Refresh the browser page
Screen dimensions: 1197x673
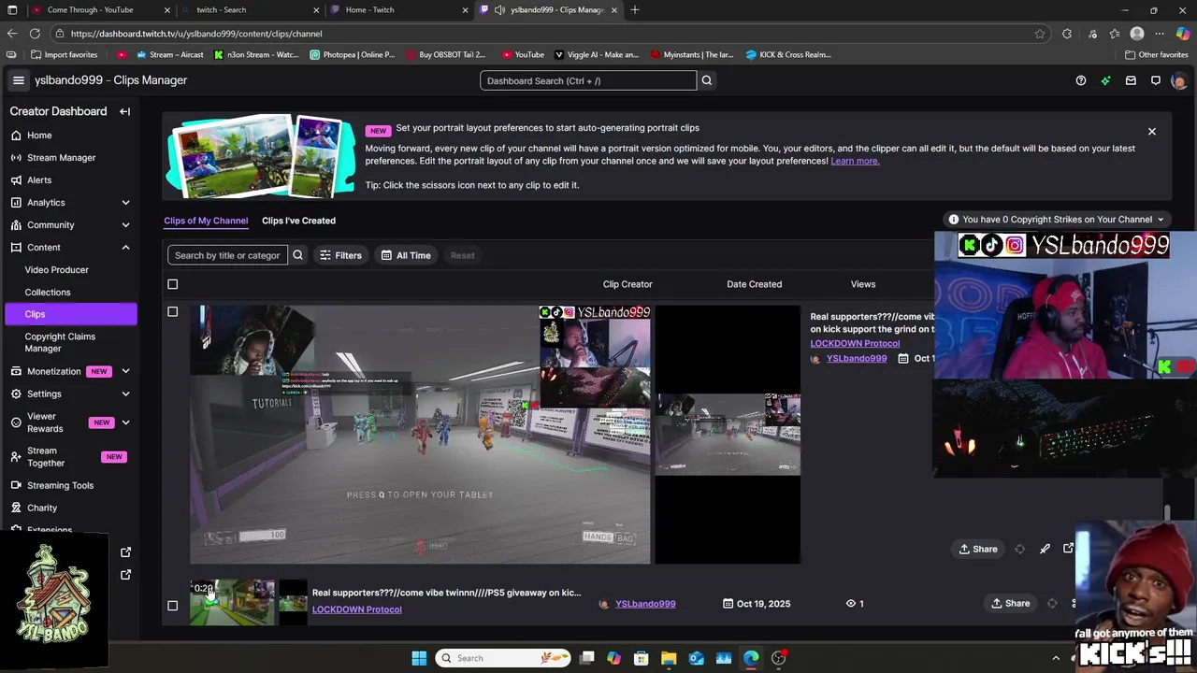pos(35,34)
